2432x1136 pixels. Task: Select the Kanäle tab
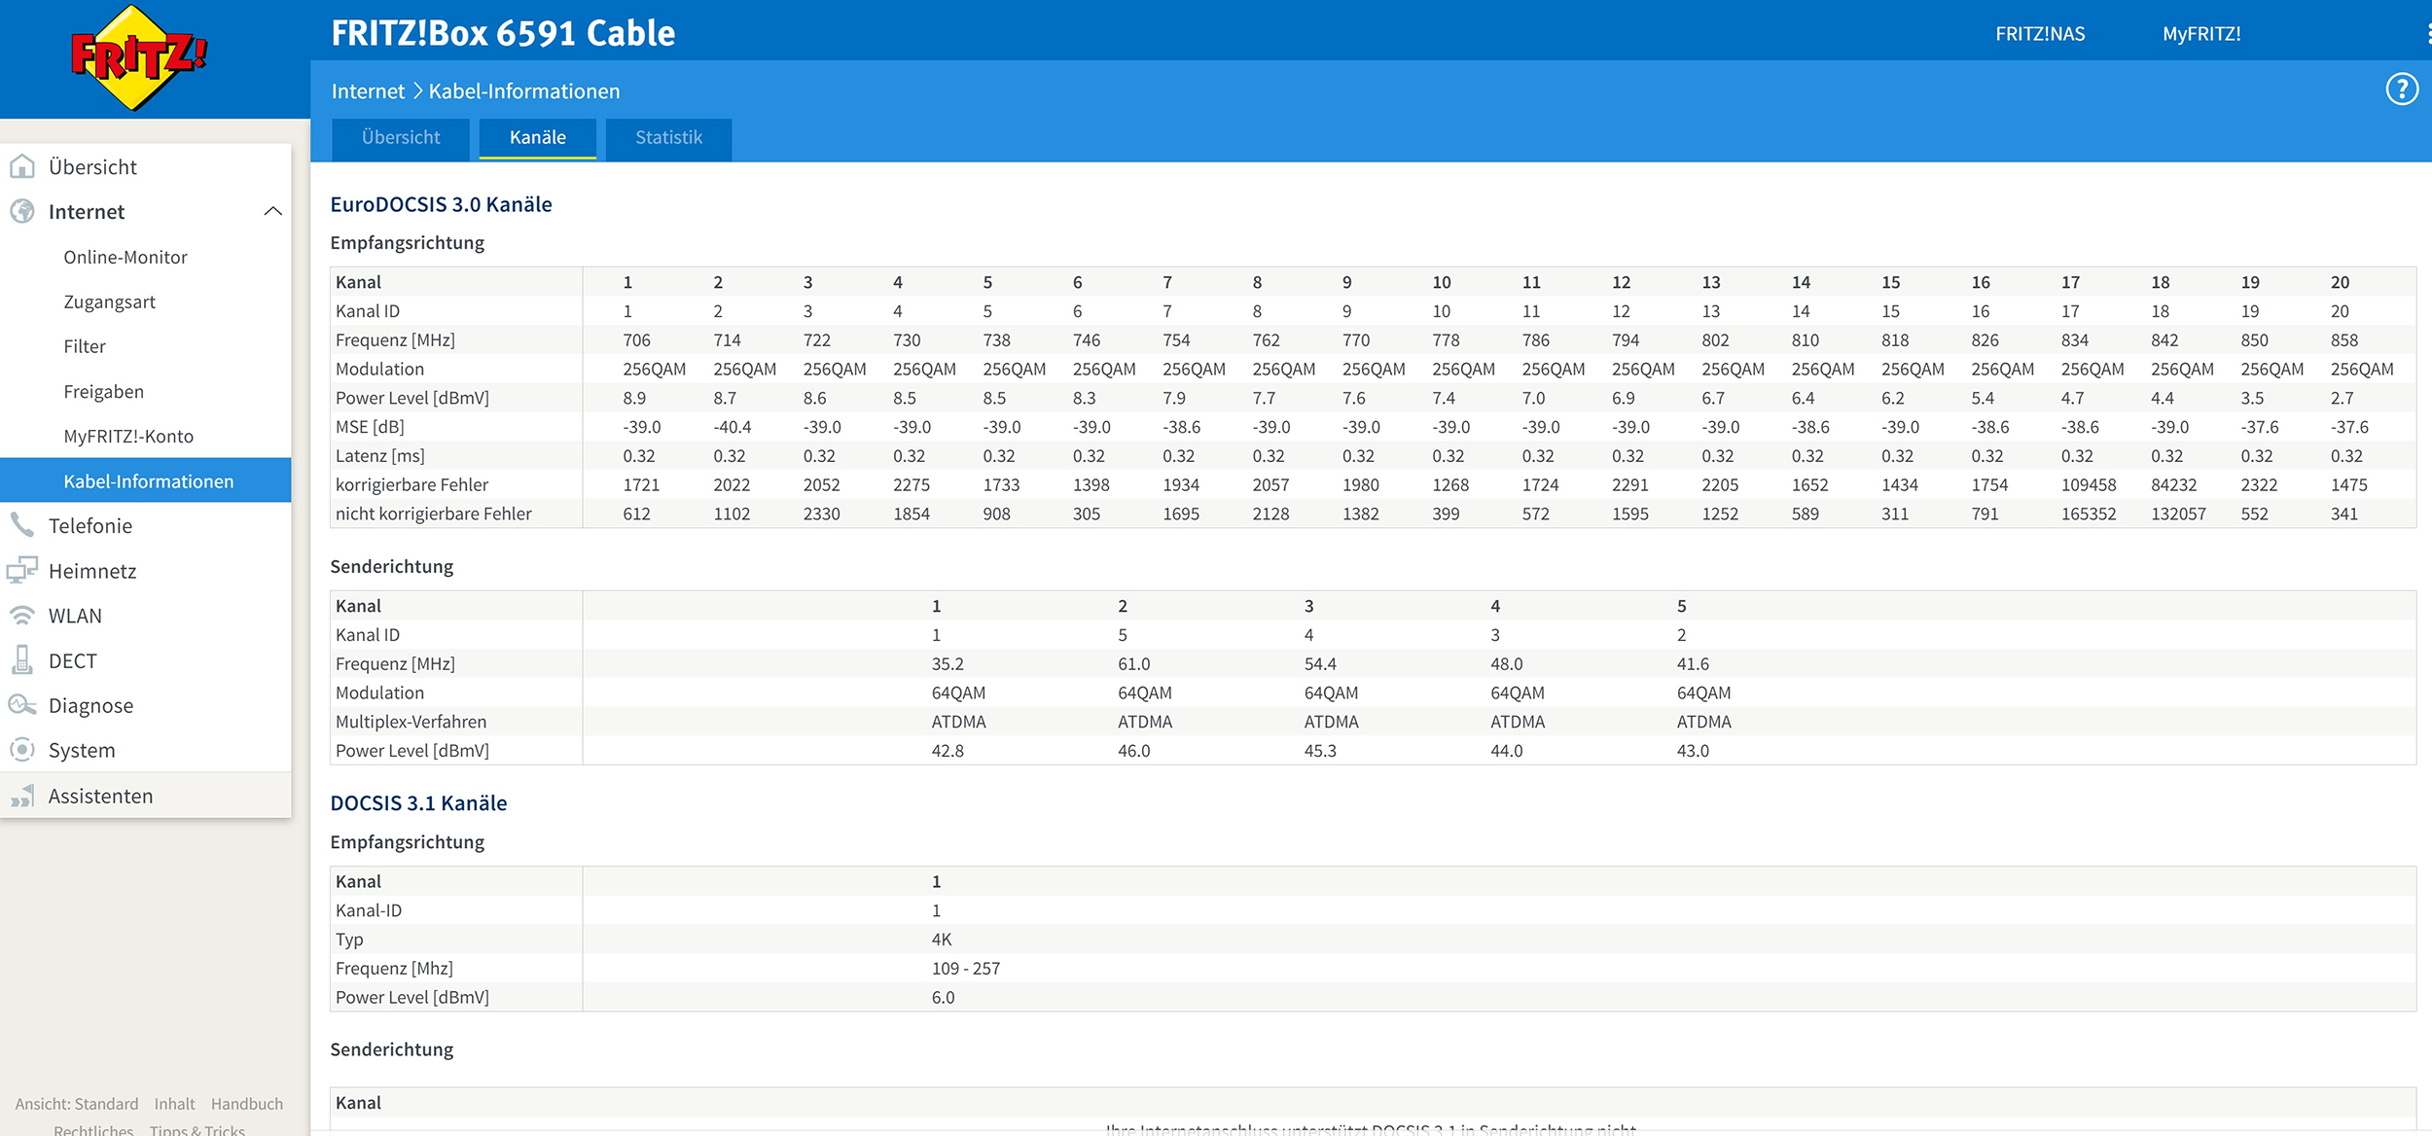[x=537, y=138]
